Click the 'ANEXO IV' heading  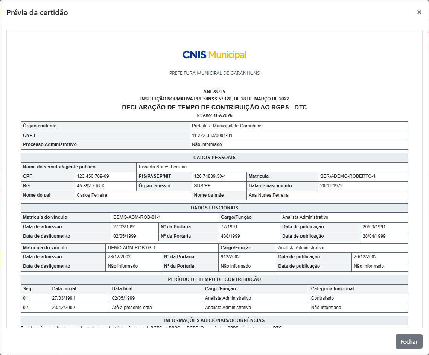(x=214, y=91)
